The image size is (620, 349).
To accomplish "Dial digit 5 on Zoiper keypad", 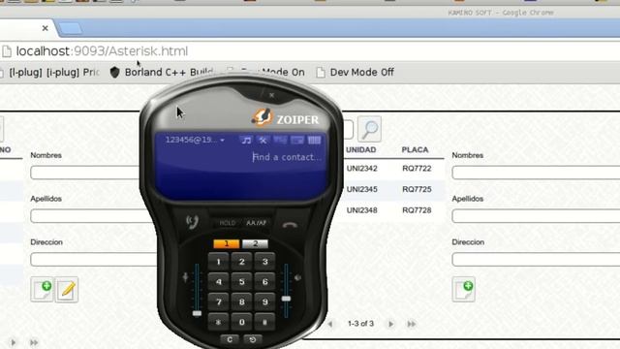I will click(241, 282).
